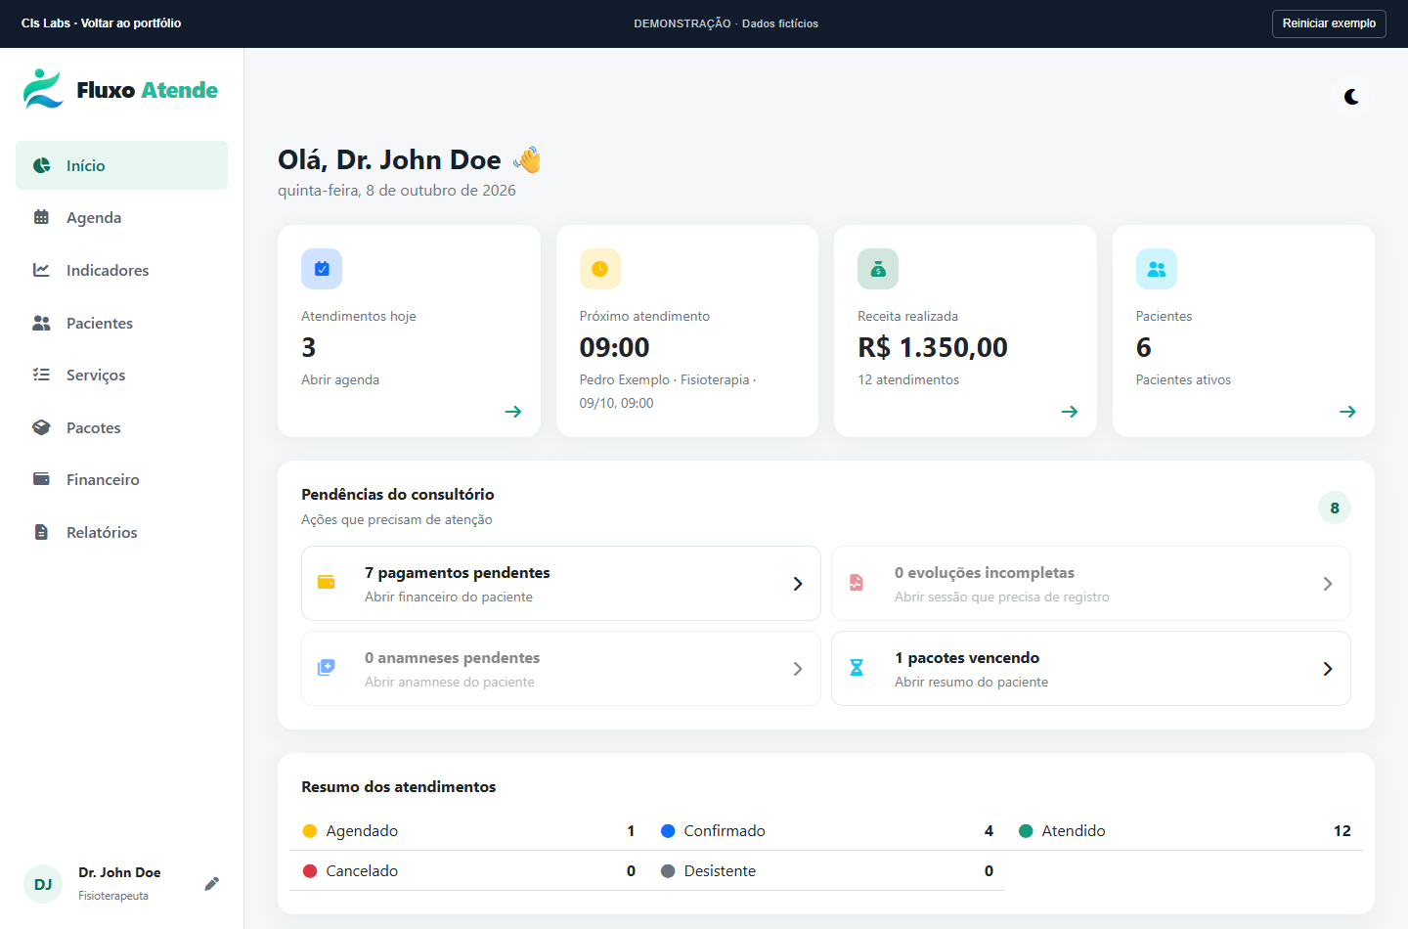Click the pacotes vencendo hourglass icon
This screenshot has height=929, width=1408.
click(857, 668)
